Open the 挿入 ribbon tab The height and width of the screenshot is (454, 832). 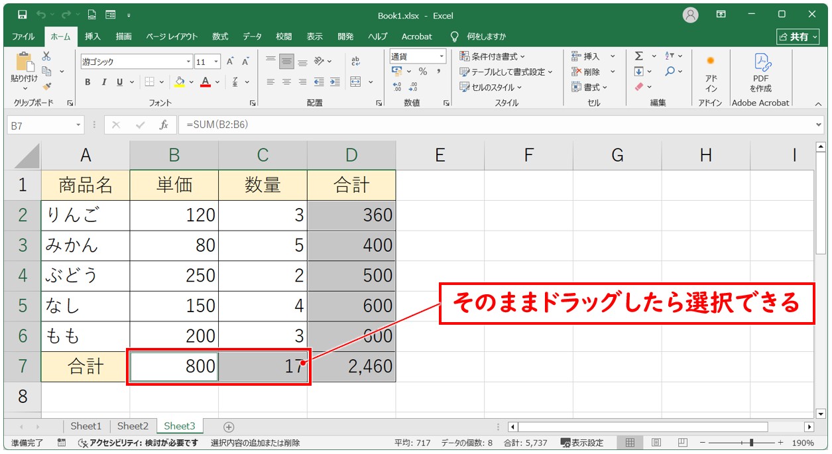(x=93, y=36)
